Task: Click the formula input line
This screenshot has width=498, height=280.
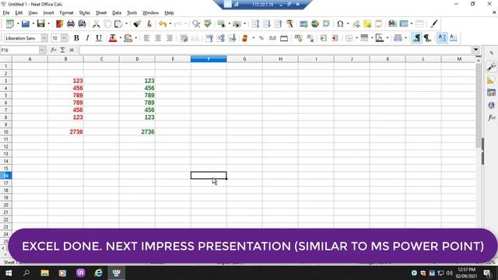Action: pyautogui.click(x=275, y=50)
